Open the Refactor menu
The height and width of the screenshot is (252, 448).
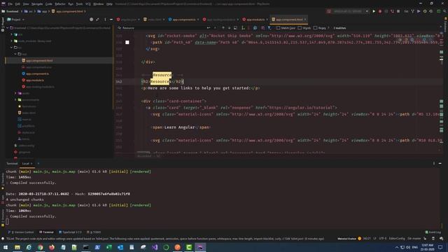tap(60, 4)
